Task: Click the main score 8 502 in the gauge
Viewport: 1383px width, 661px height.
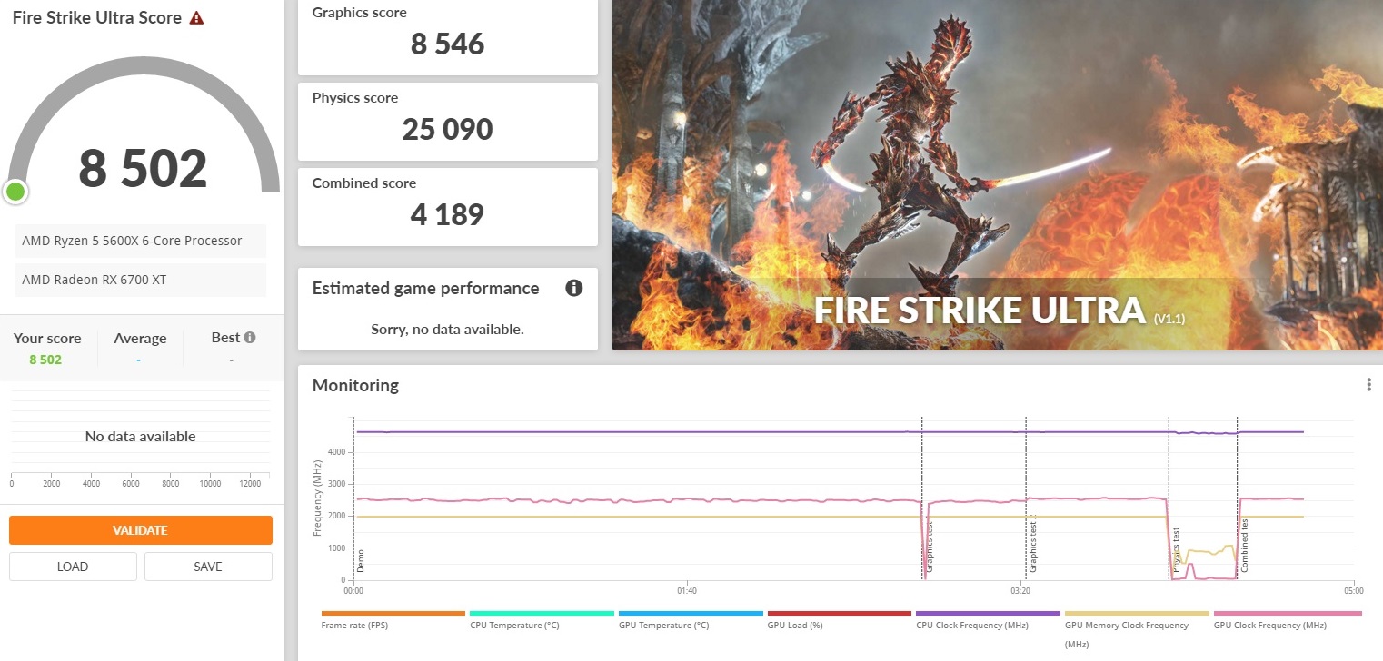Action: tap(143, 168)
